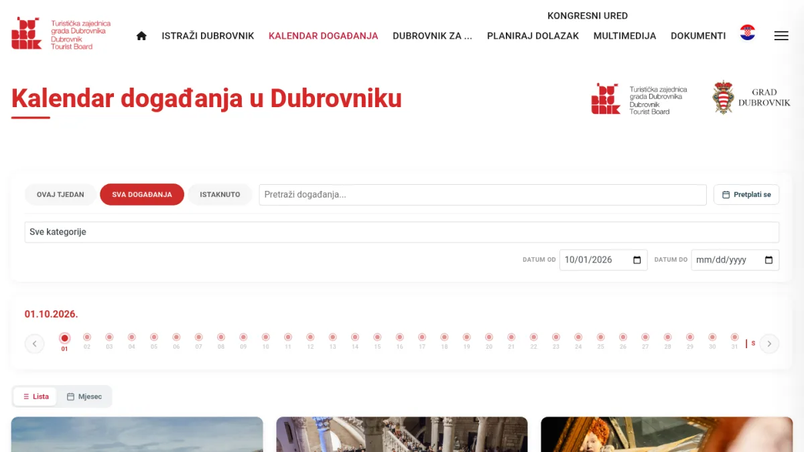The image size is (804, 452).
Task: Open the first event card image
Action: click(137, 435)
